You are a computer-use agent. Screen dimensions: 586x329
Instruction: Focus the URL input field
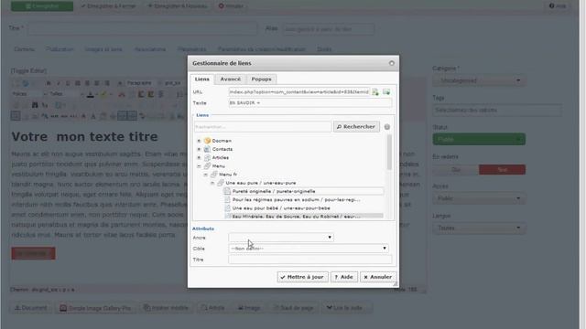point(299,91)
